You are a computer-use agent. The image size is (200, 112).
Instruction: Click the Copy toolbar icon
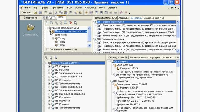61,12
